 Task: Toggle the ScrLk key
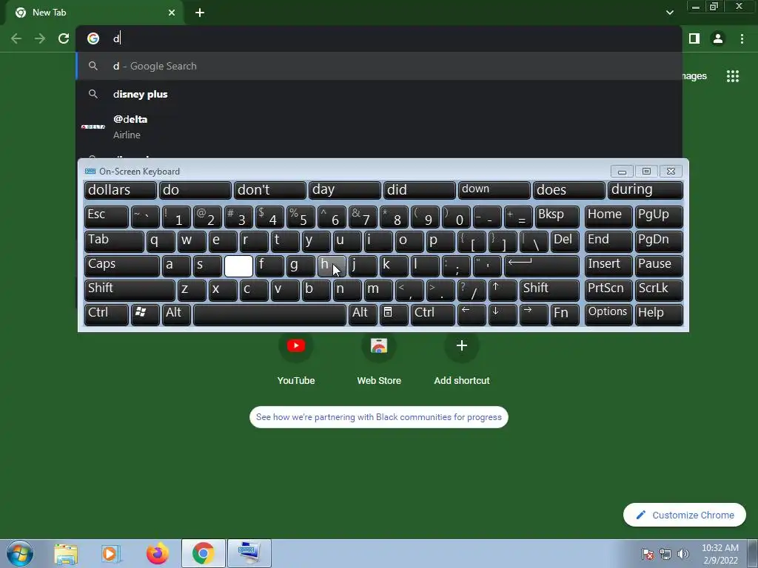point(658,290)
